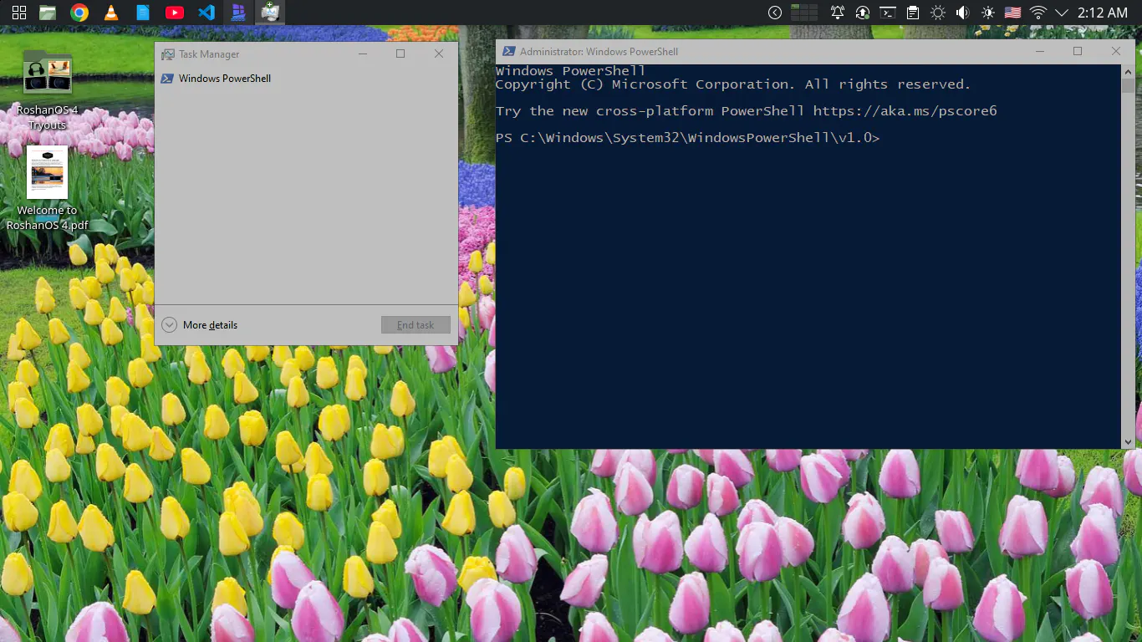This screenshot has height=642, width=1142.
Task: Close the Task Manager window
Action: tap(439, 53)
